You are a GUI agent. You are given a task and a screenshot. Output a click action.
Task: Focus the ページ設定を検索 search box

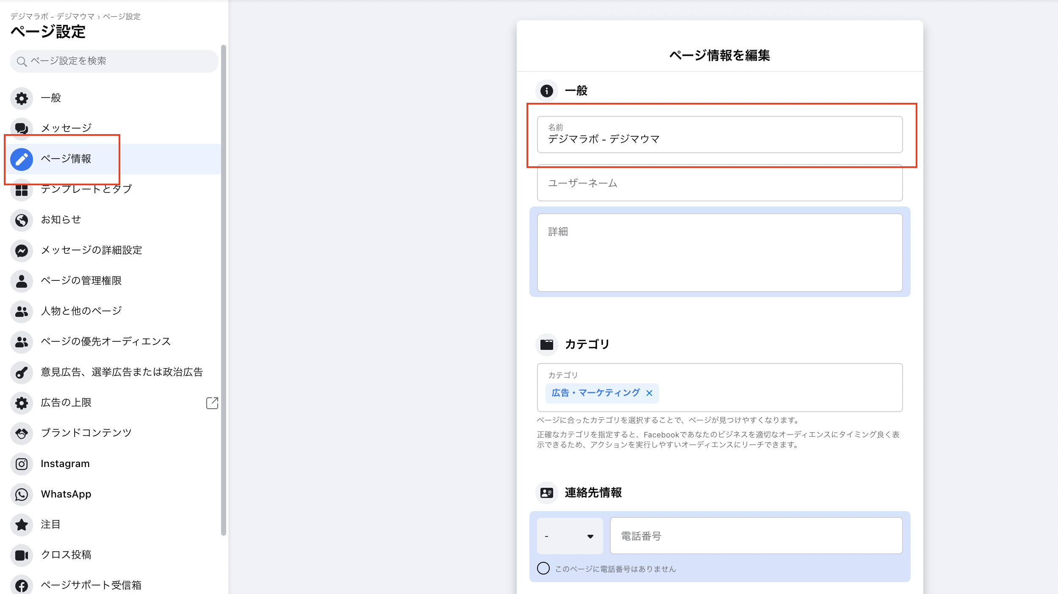coord(114,61)
